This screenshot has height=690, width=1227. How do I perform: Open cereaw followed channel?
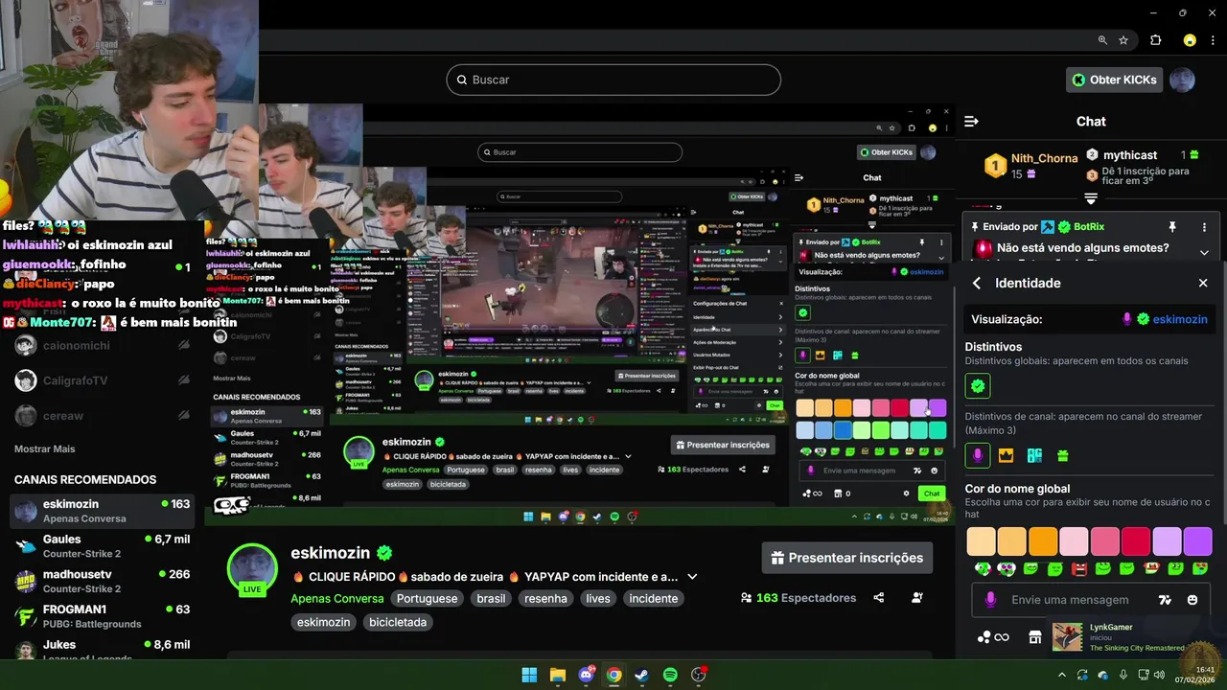(102, 417)
